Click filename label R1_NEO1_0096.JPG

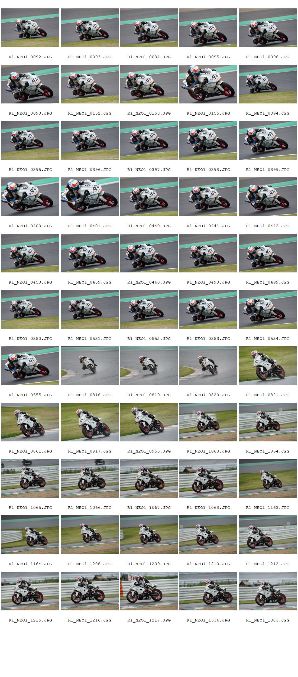(x=268, y=57)
